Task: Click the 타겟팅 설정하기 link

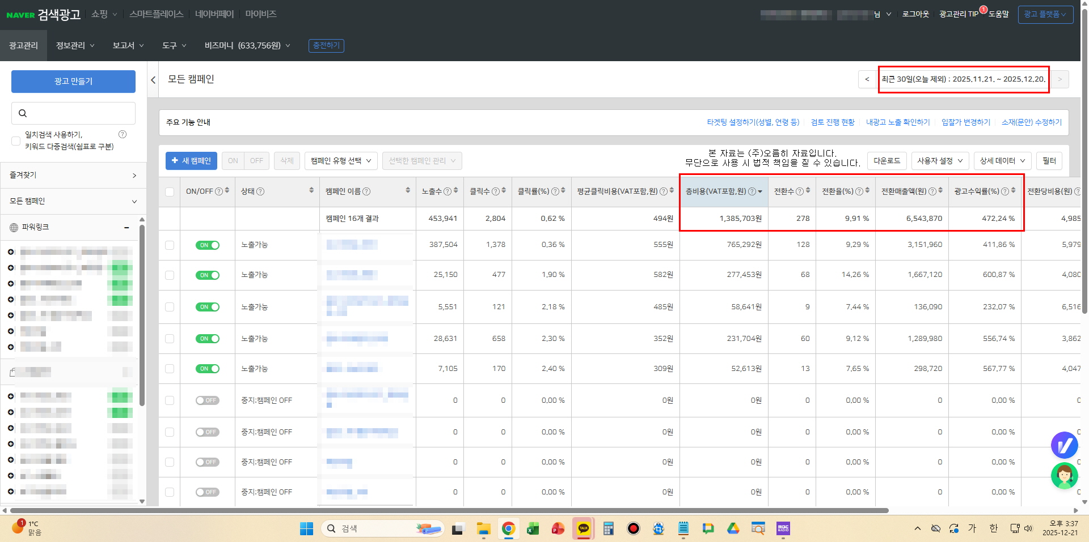Action: [753, 122]
